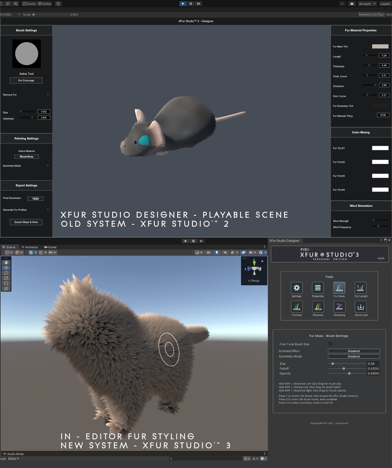The image size is (392, 468).
Task: Click the Fur Coverage active tool button
Action: 26,80
